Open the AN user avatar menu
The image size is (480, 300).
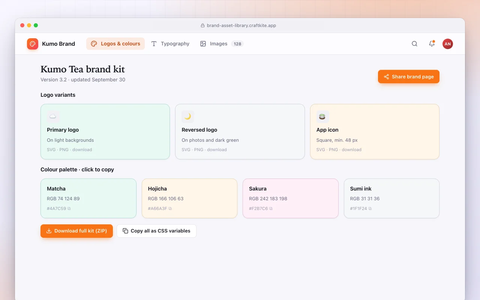447,44
